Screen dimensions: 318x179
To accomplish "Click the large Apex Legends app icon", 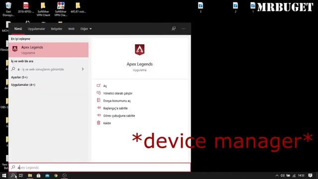I will pos(140,50).
